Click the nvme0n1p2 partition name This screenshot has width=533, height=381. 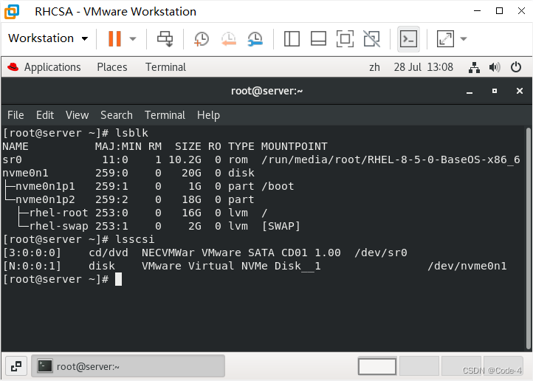pyautogui.click(x=45, y=199)
